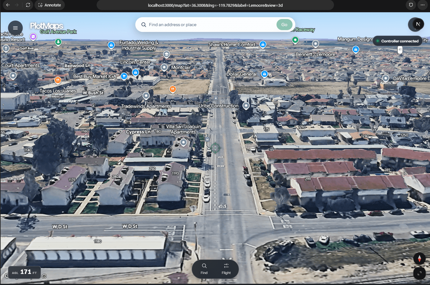430x285 pixels.
Task: Select the DaVita Lemoore map pin
Action: pos(386,78)
